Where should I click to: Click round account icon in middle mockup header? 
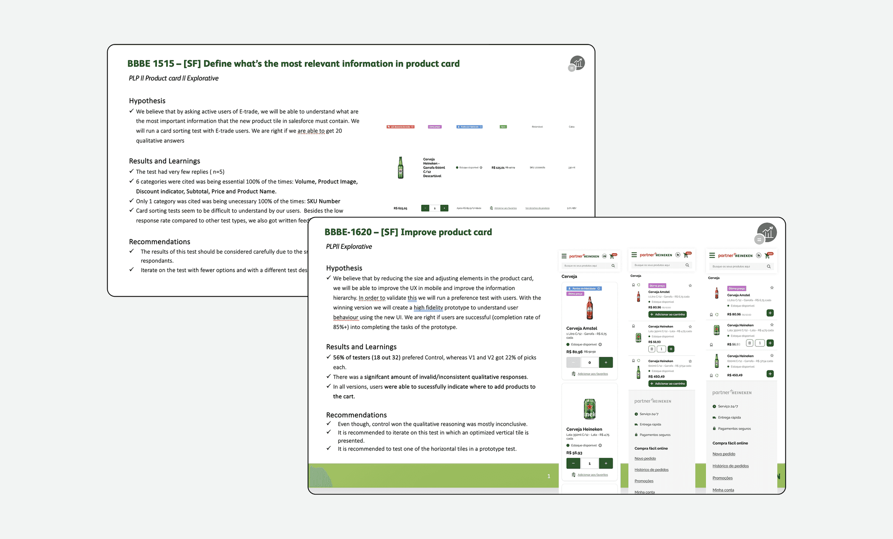click(x=678, y=255)
